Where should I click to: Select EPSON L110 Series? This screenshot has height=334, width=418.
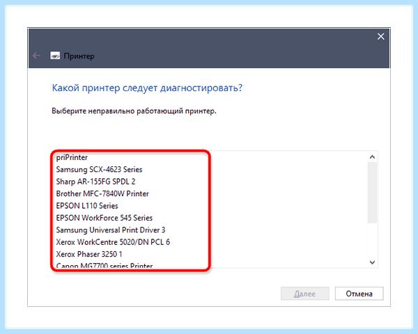coord(87,206)
